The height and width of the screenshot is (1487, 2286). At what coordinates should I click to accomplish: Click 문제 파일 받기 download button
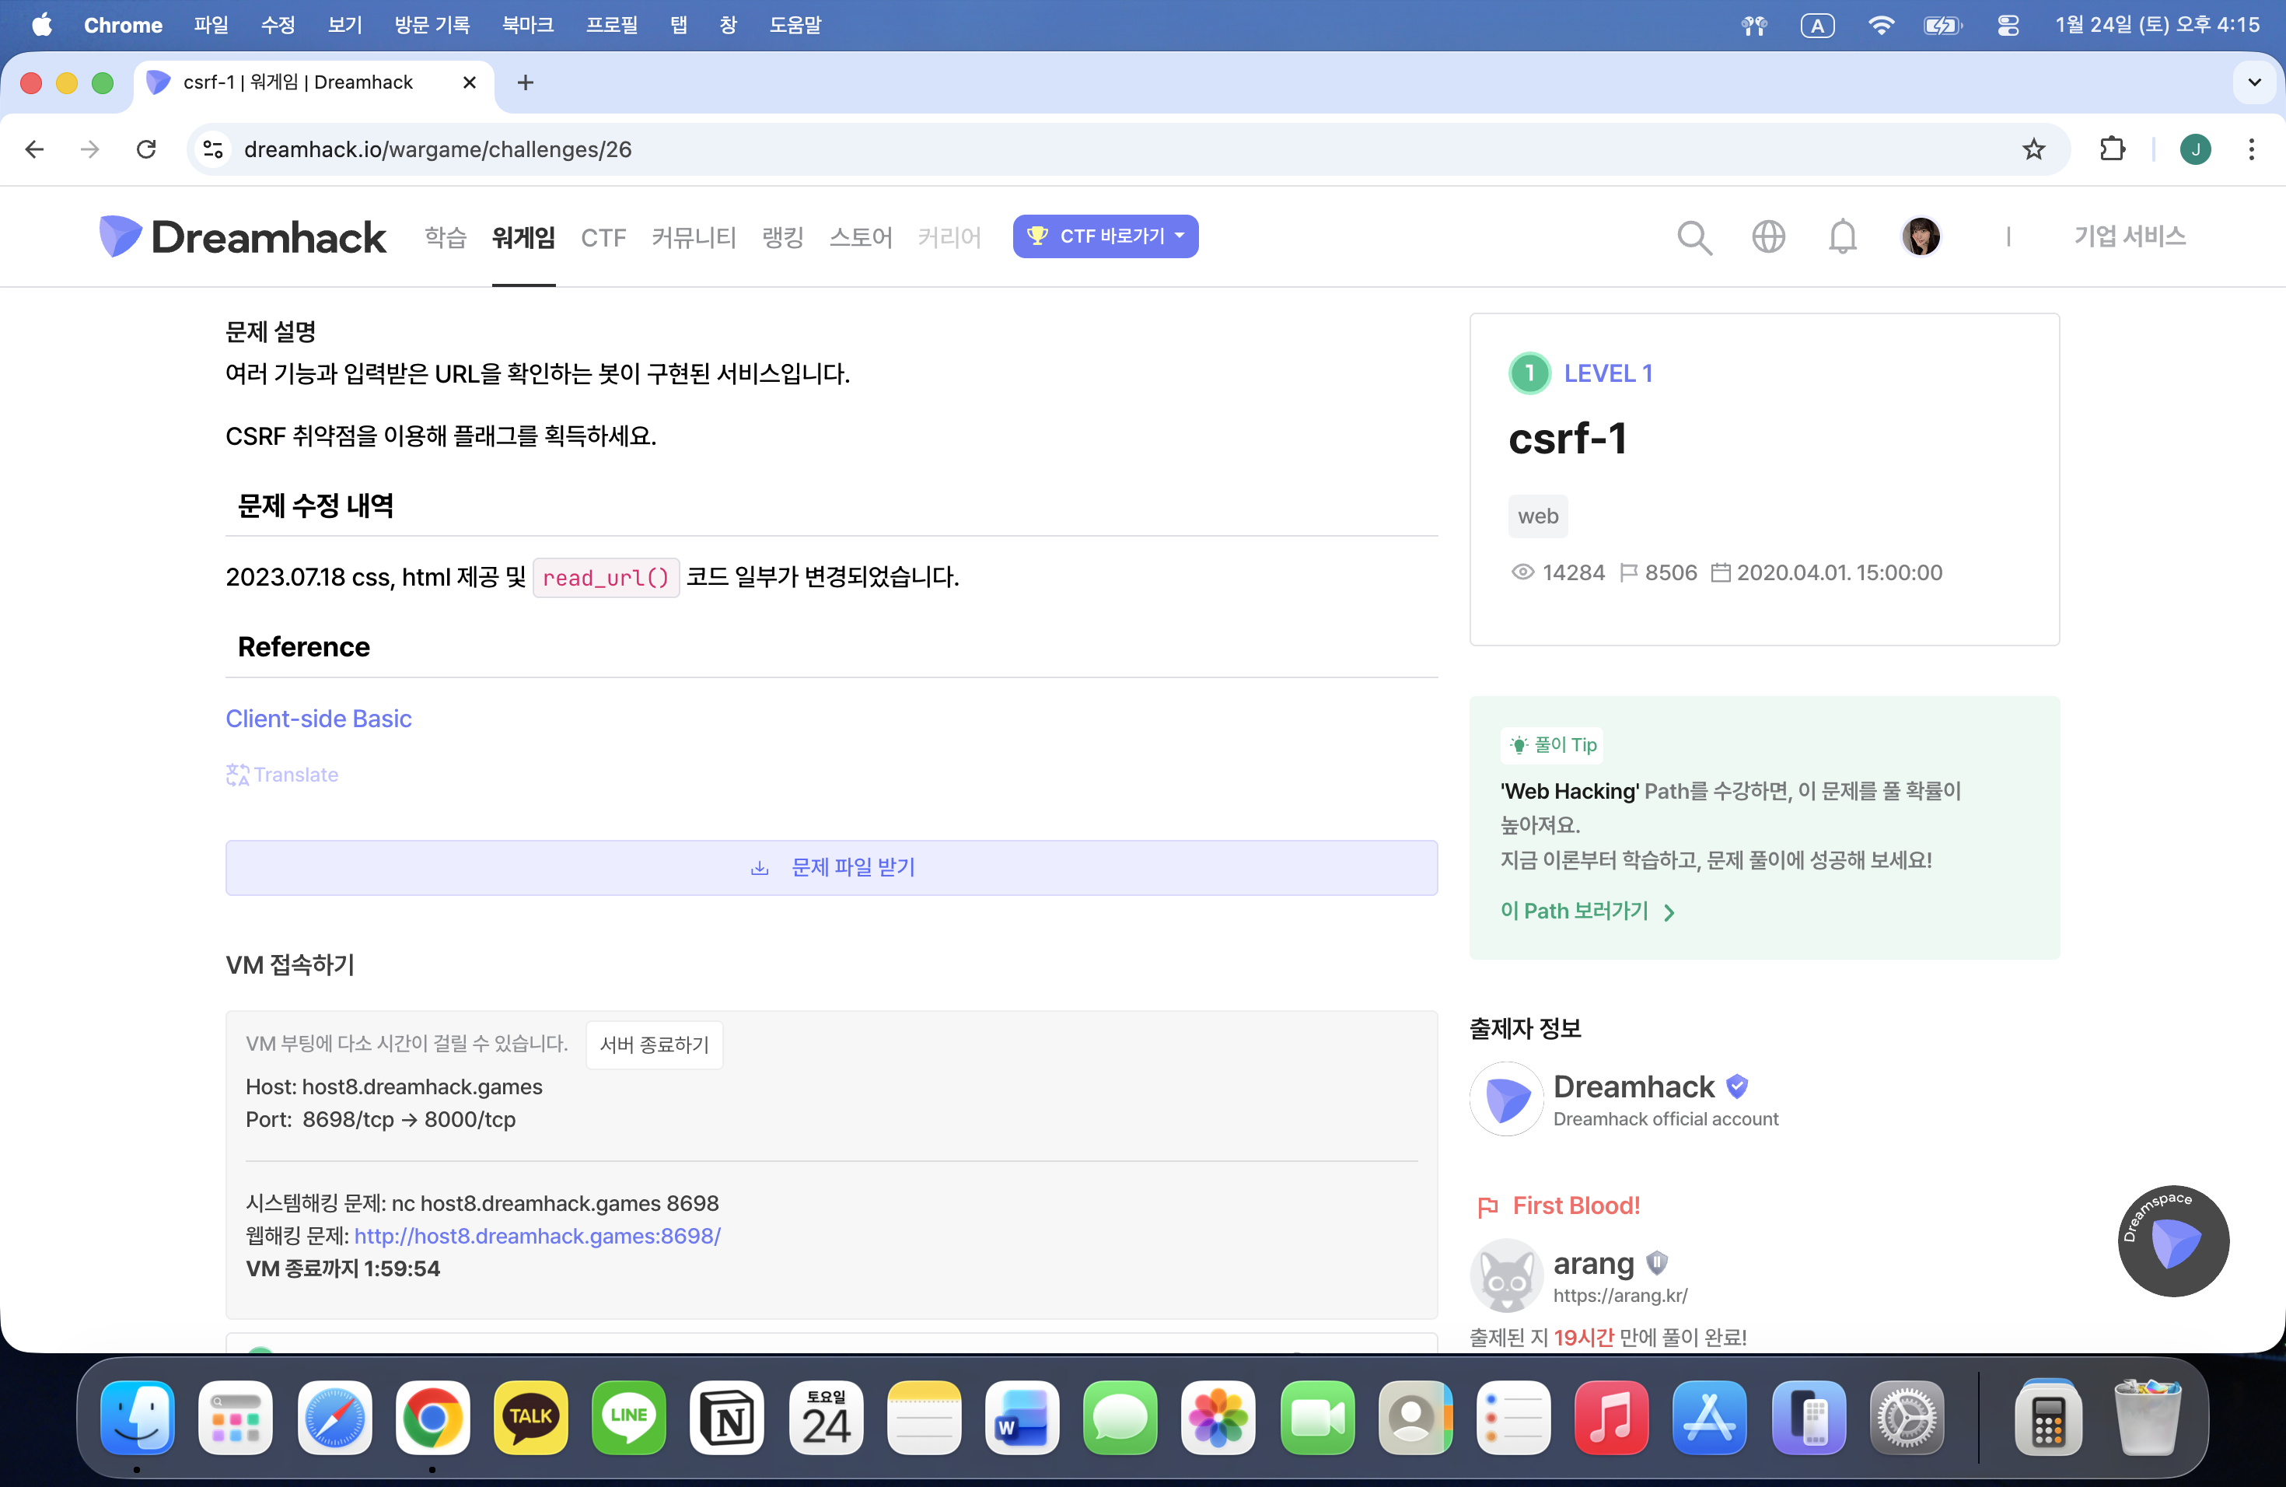831,867
